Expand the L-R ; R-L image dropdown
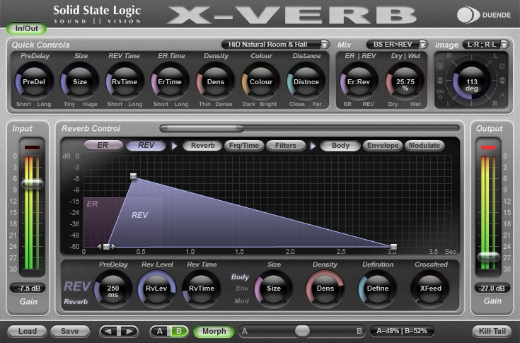 click(486, 45)
